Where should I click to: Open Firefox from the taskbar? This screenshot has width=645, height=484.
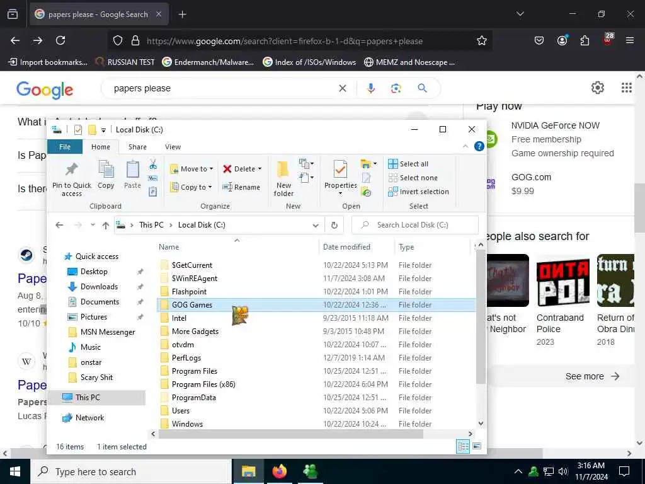279,471
